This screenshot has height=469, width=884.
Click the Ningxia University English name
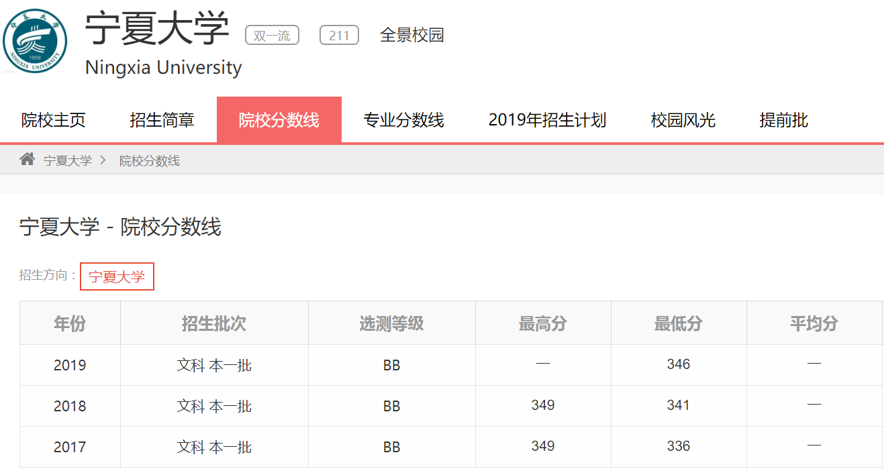point(163,68)
